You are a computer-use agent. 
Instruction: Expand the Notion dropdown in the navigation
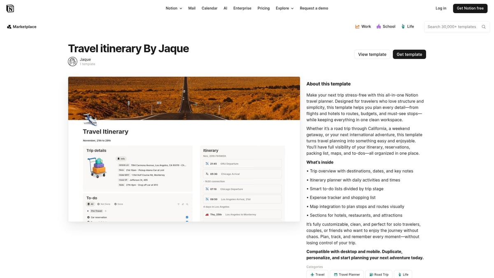pos(173,8)
